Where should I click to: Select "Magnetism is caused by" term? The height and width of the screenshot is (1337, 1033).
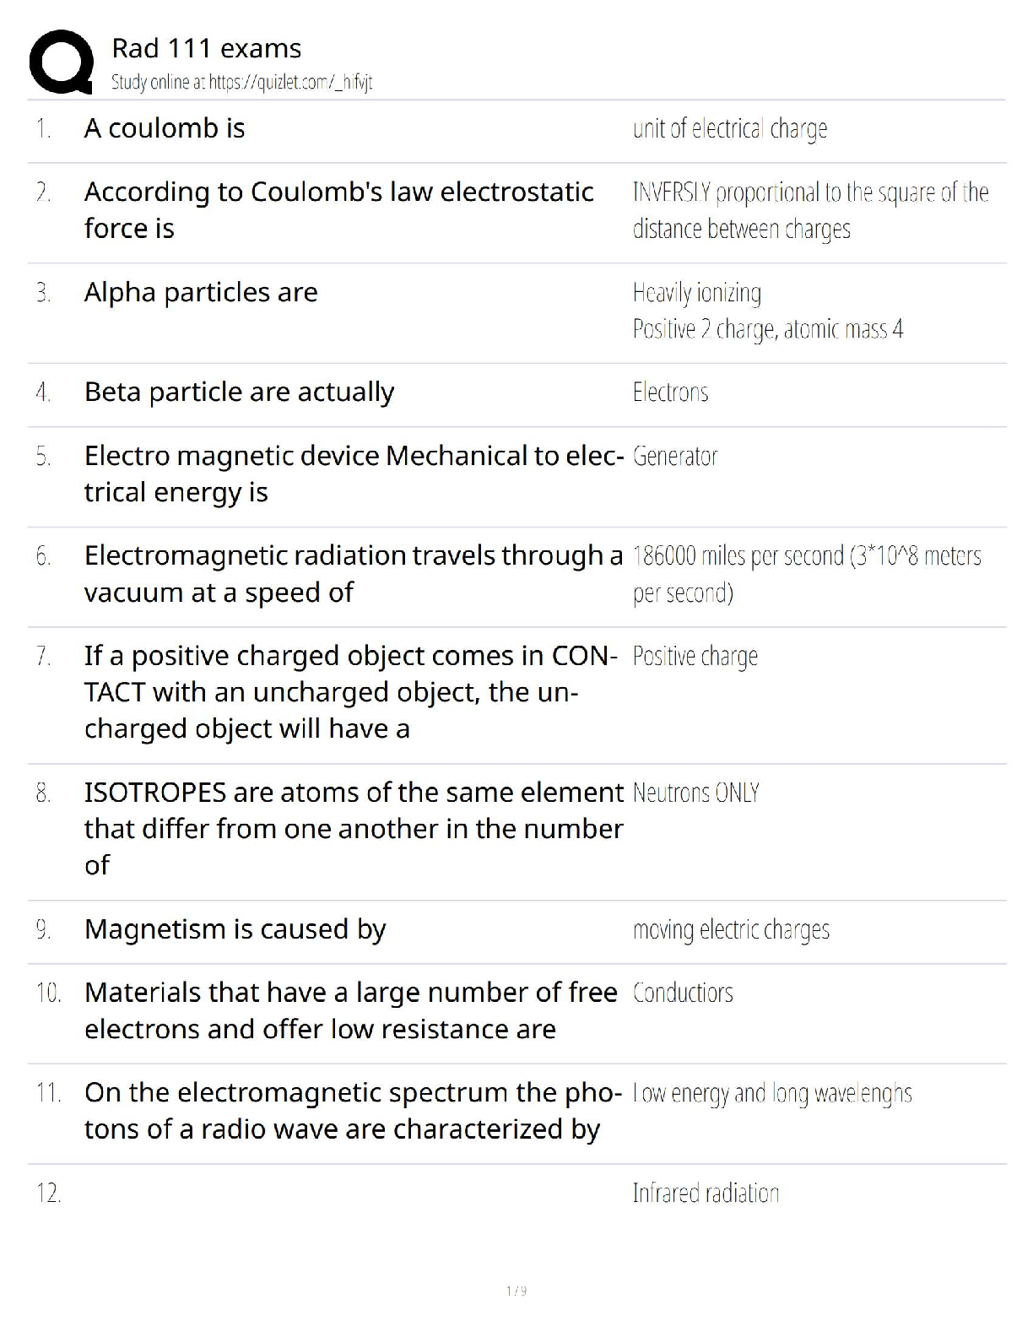235,929
